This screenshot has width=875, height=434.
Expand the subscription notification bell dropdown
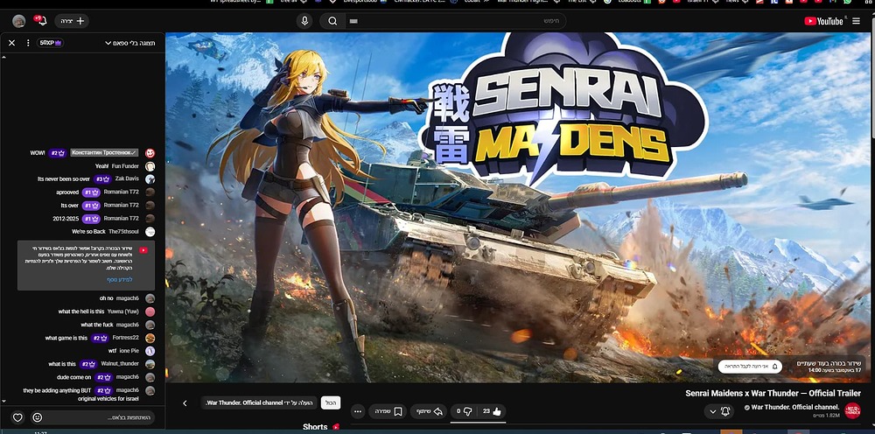[718, 411]
